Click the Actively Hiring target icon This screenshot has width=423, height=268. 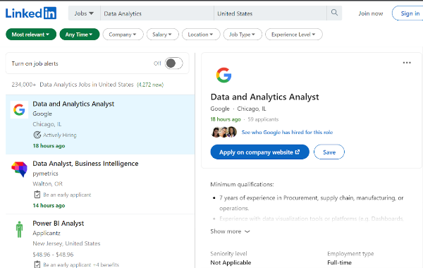pyautogui.click(x=37, y=135)
